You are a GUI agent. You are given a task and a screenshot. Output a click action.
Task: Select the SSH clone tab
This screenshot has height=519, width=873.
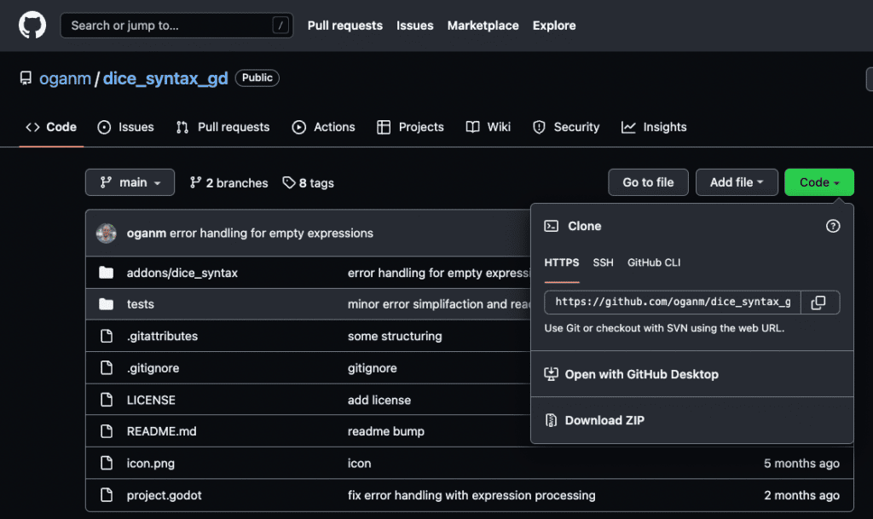[x=603, y=262]
